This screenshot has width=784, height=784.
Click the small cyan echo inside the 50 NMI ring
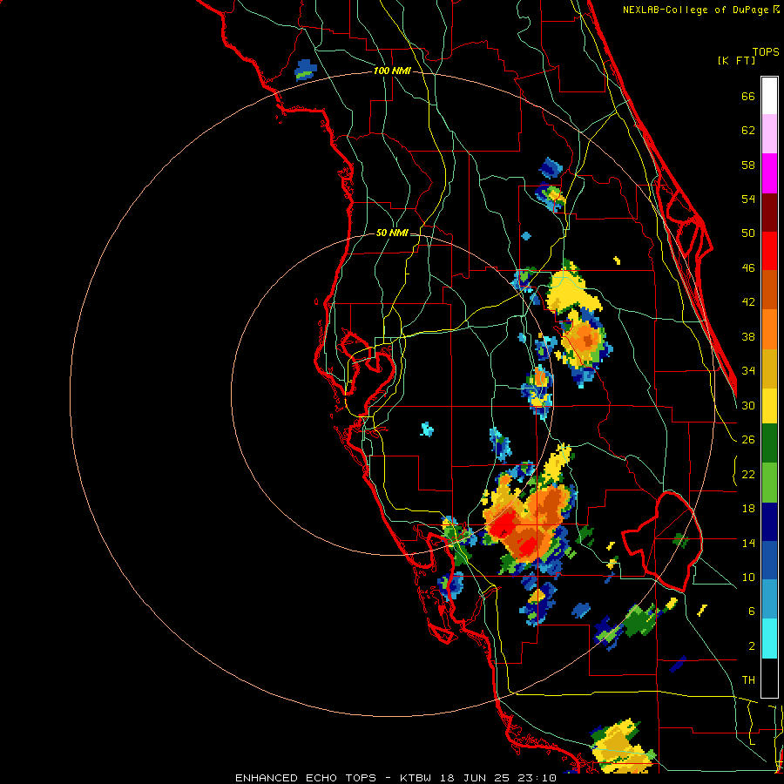pyautogui.click(x=427, y=429)
